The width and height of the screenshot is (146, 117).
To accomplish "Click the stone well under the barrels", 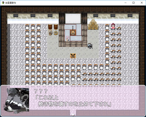I will (x=50, y=33).
